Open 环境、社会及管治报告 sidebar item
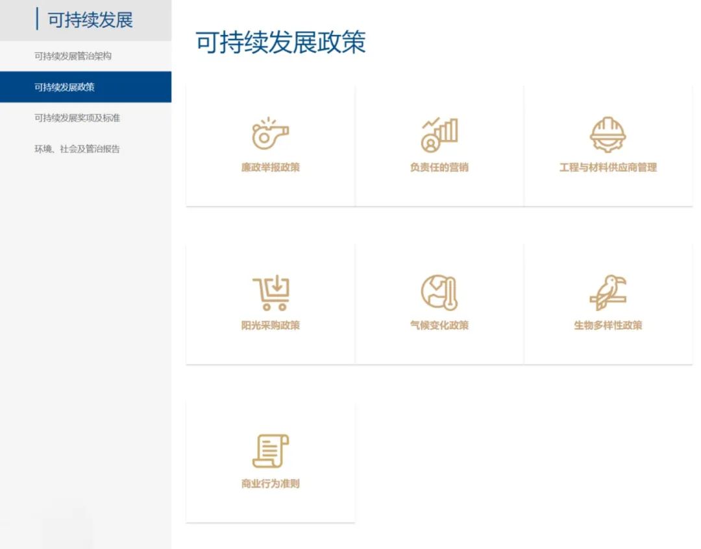 pyautogui.click(x=77, y=149)
